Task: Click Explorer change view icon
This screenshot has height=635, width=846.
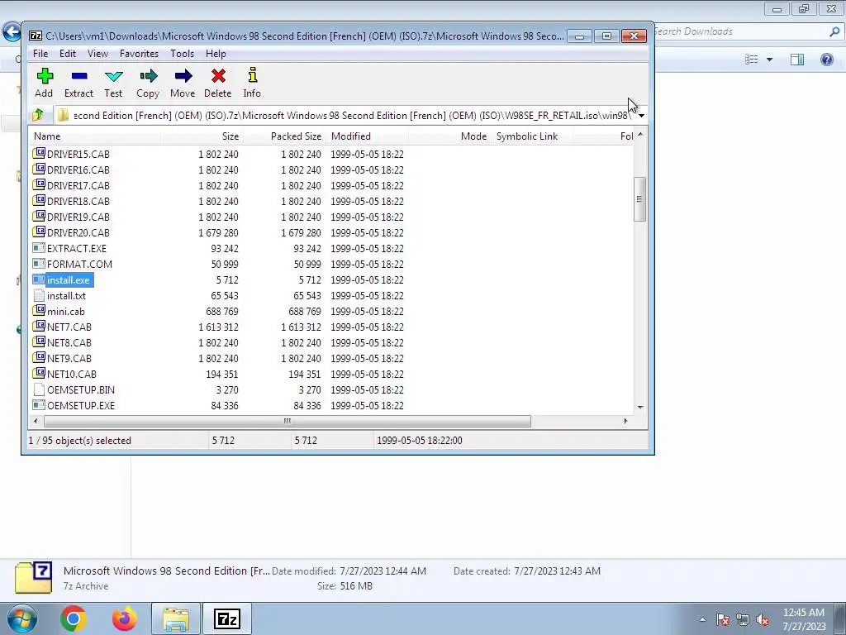Action: pyautogui.click(x=752, y=60)
